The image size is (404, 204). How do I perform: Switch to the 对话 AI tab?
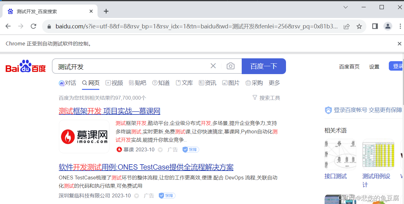[67, 83]
